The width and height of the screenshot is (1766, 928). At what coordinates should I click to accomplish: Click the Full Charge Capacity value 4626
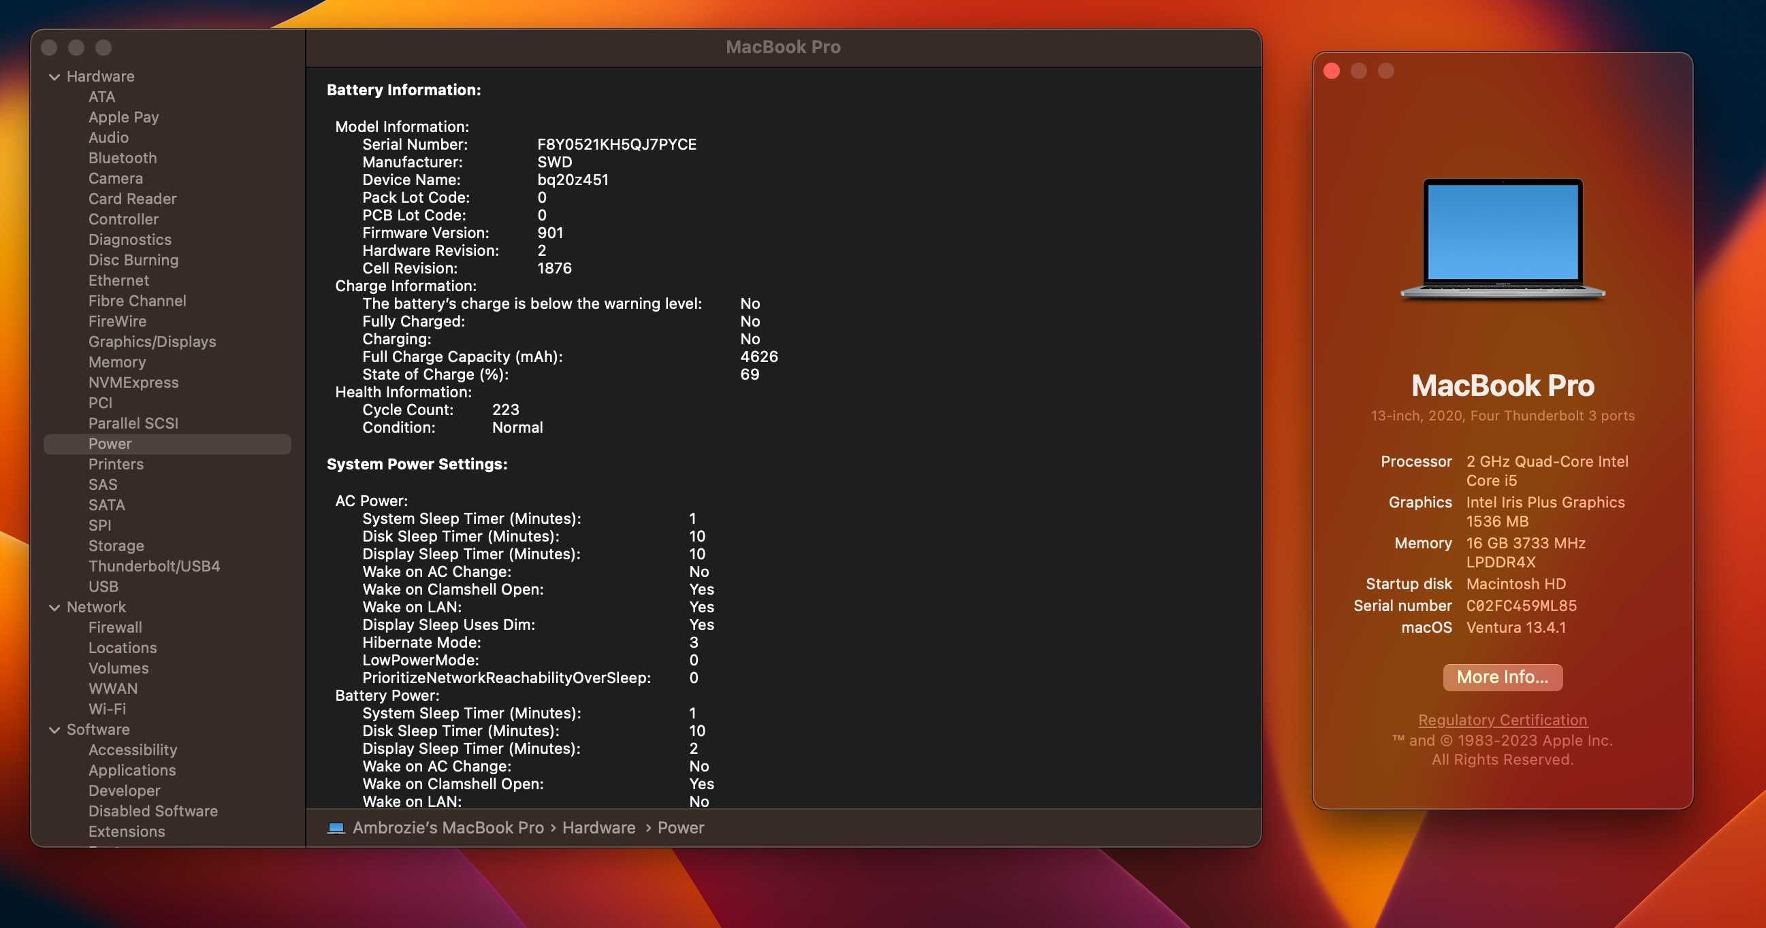[x=759, y=357]
